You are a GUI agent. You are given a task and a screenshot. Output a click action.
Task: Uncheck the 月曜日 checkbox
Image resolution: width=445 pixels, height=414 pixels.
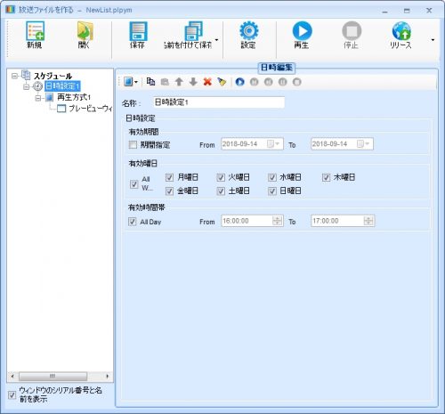(169, 177)
